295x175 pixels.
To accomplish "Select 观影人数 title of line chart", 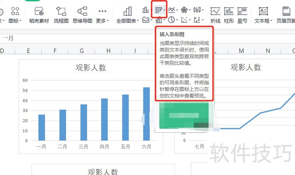I will pos(246,67).
